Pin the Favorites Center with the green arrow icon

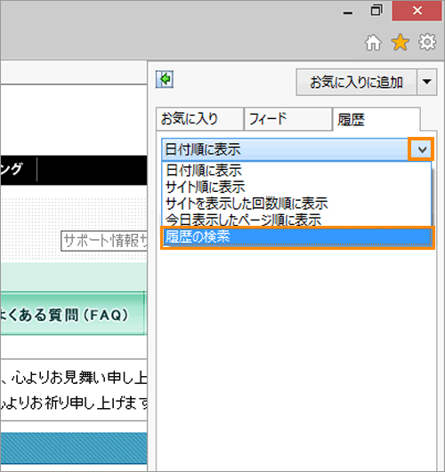point(165,79)
